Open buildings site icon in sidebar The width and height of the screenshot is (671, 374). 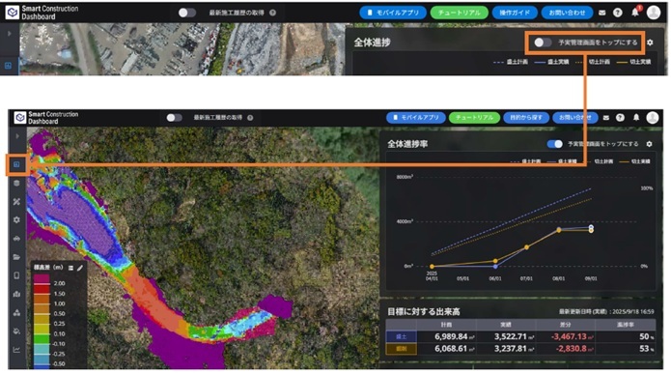(16, 294)
